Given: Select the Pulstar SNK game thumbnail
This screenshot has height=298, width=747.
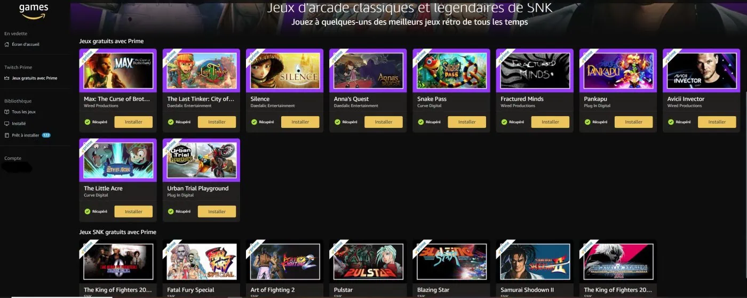Looking at the screenshot, I should pos(368,261).
